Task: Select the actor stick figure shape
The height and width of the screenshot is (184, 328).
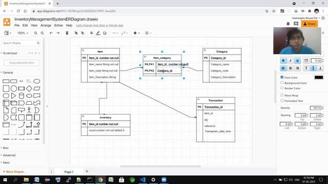Action: (29, 110)
